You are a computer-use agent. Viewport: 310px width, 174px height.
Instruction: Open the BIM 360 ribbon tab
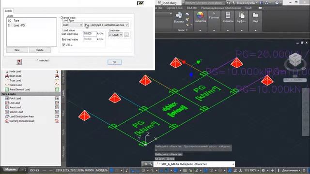pos(192,8)
